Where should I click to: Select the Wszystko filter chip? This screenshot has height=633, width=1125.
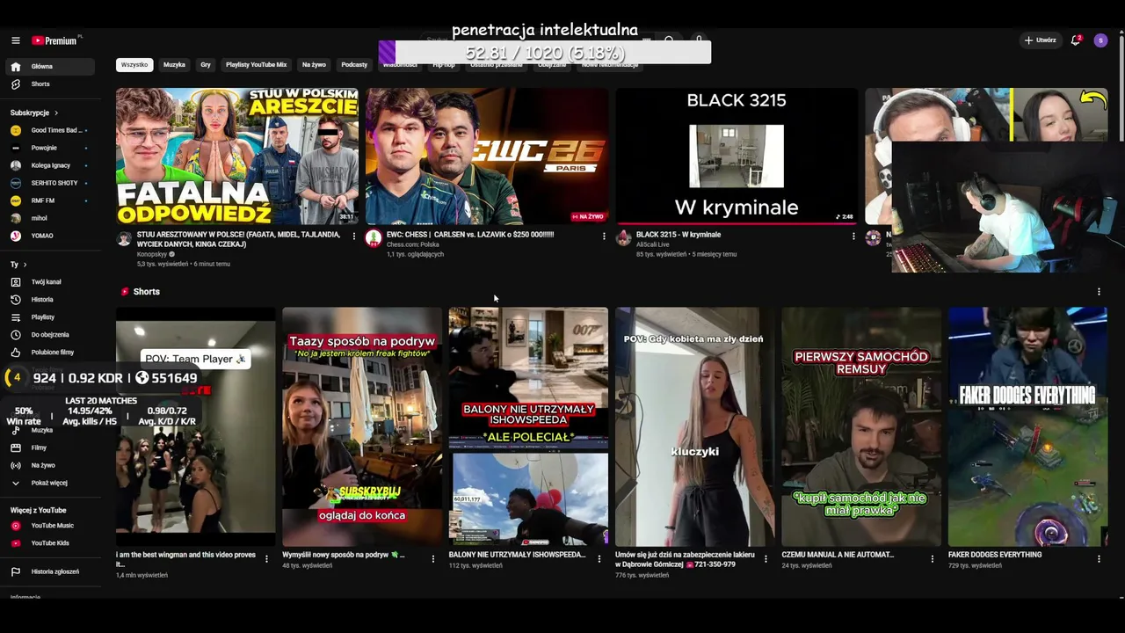(x=134, y=65)
